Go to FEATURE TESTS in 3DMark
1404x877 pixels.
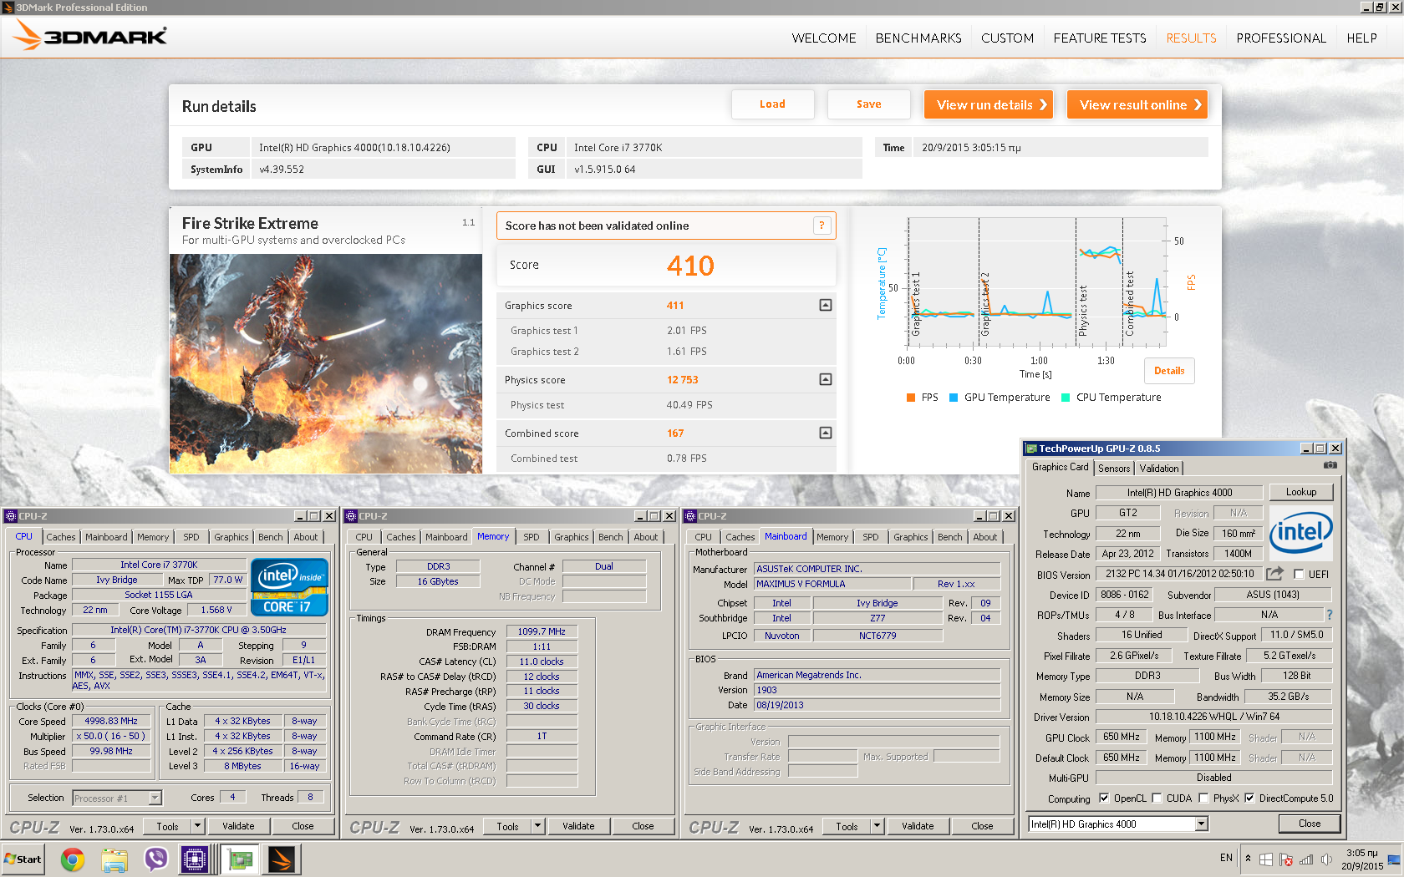click(1100, 38)
